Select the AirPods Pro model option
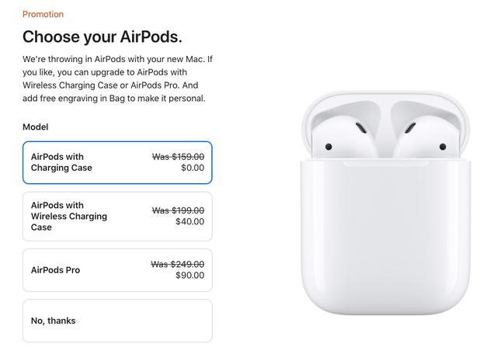The width and height of the screenshot is (497, 354). [117, 270]
